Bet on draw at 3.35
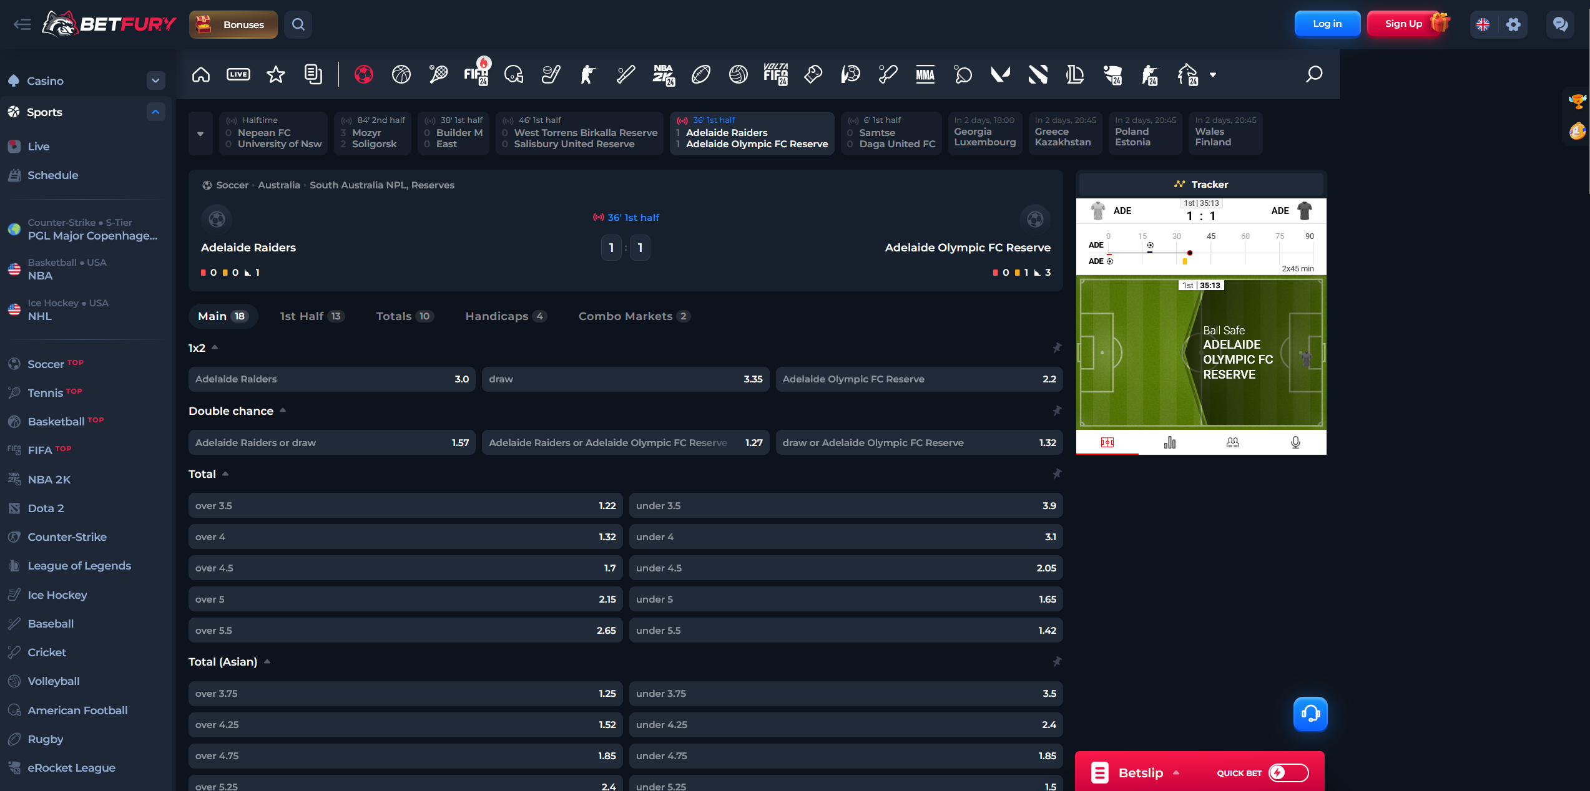Screen dimensions: 1590x791 click(x=626, y=379)
